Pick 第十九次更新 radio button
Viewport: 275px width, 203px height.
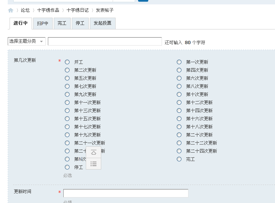point(67,135)
